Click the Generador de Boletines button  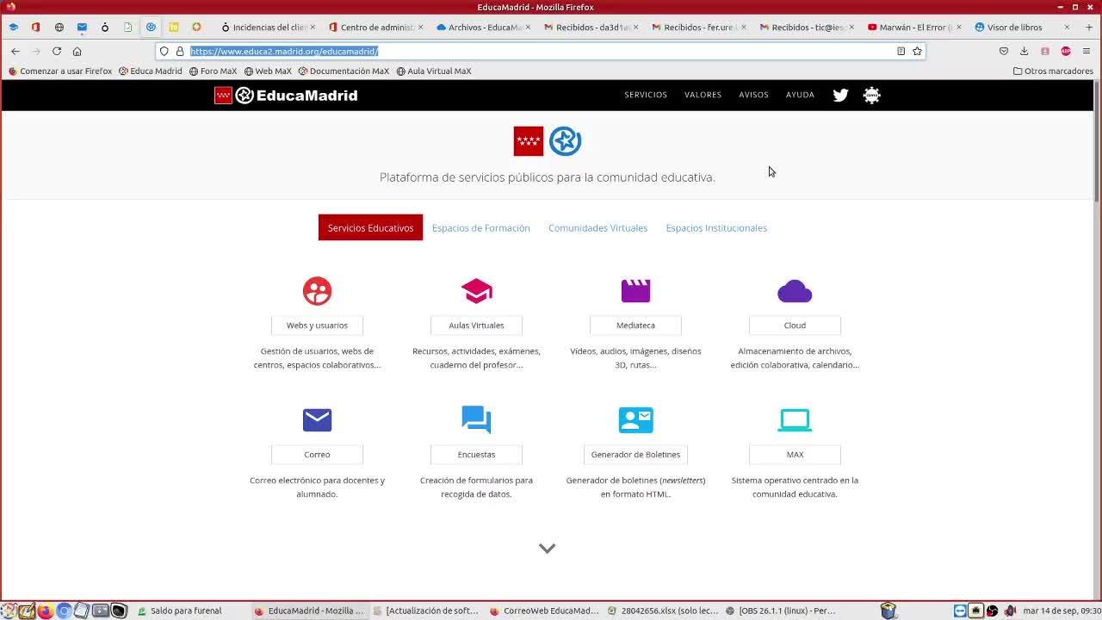[x=635, y=455]
